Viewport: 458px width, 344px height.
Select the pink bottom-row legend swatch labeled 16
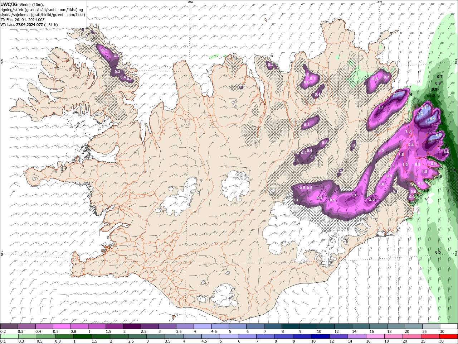tap(375, 336)
